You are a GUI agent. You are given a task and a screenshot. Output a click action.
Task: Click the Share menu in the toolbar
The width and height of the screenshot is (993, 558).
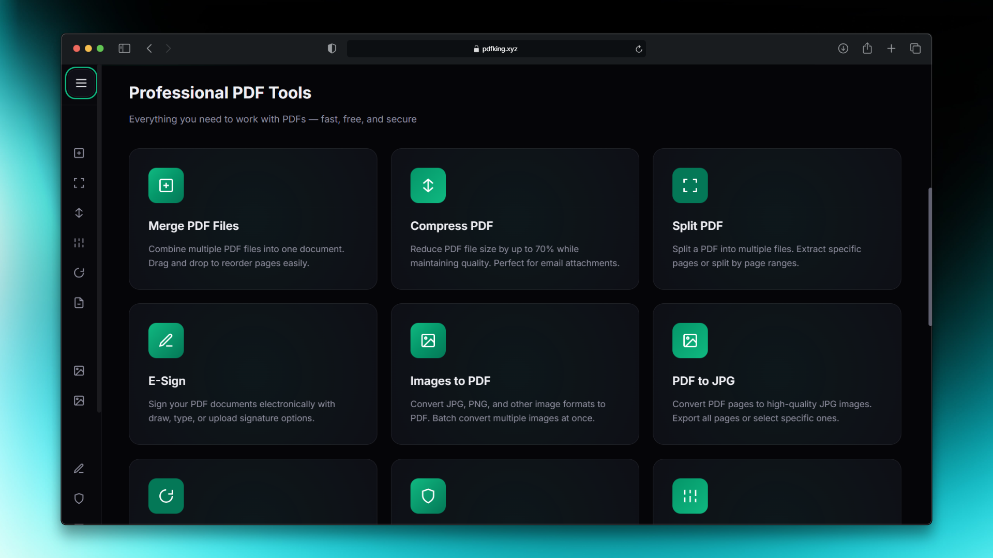pyautogui.click(x=867, y=48)
